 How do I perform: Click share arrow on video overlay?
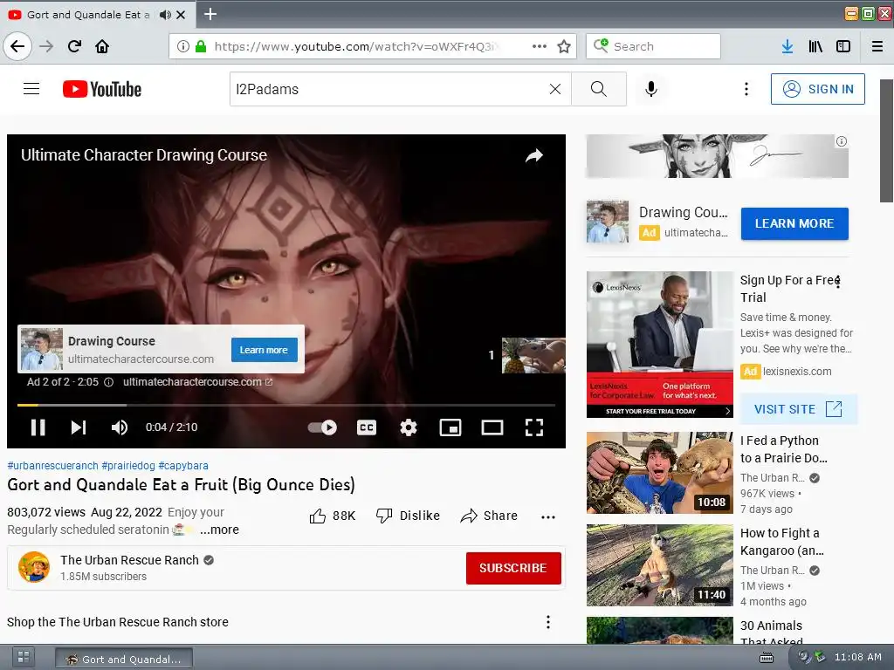pos(534,155)
